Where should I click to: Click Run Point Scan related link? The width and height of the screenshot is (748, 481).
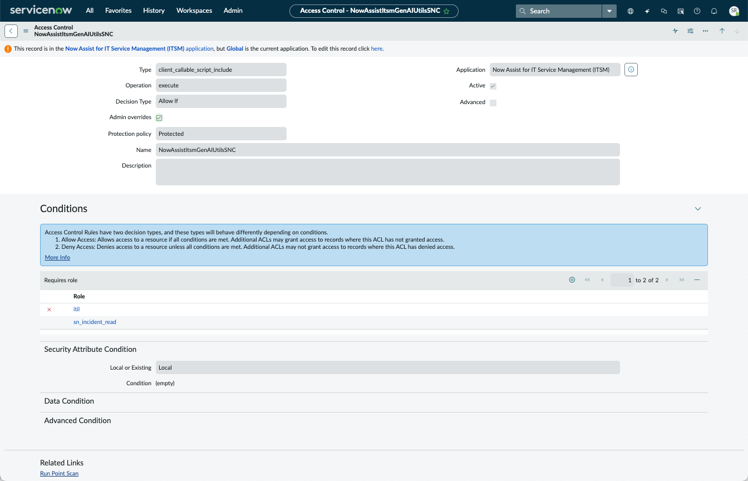coord(59,474)
